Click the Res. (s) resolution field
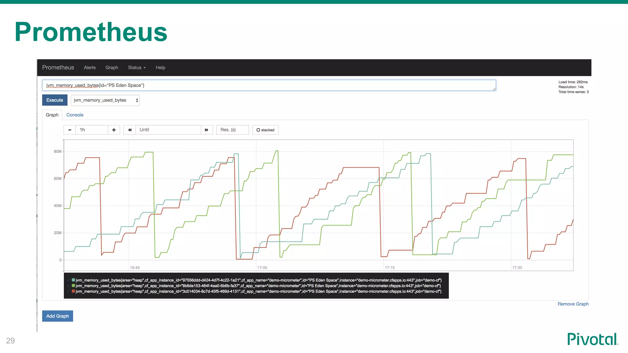 tap(232, 130)
